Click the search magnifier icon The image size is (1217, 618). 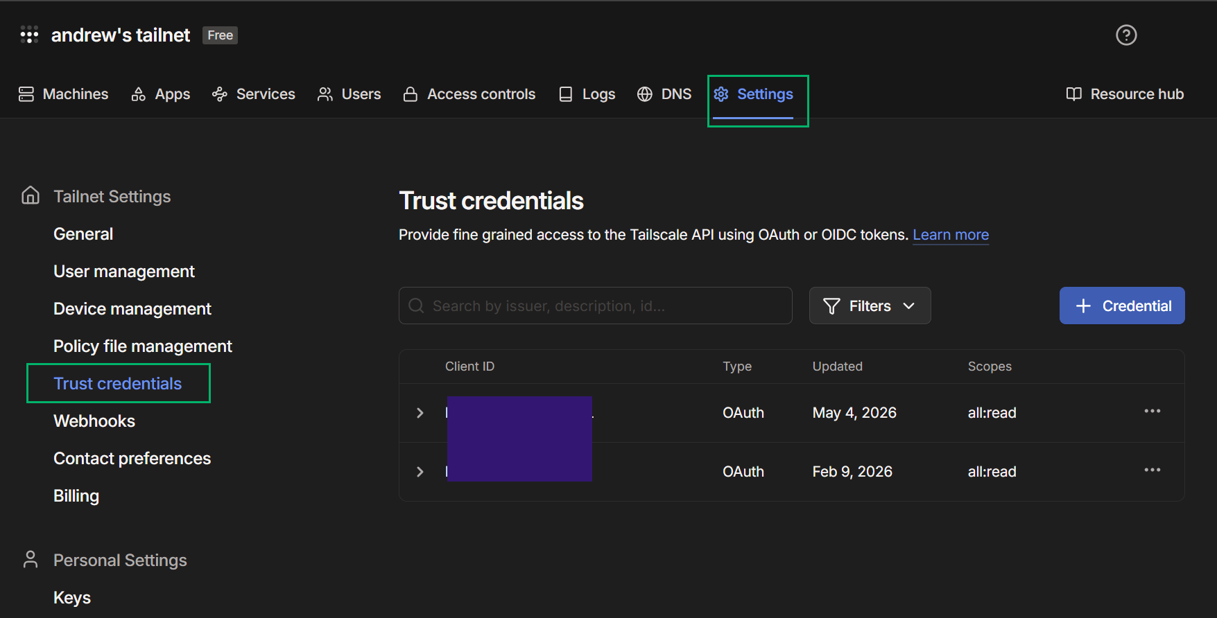[416, 306]
